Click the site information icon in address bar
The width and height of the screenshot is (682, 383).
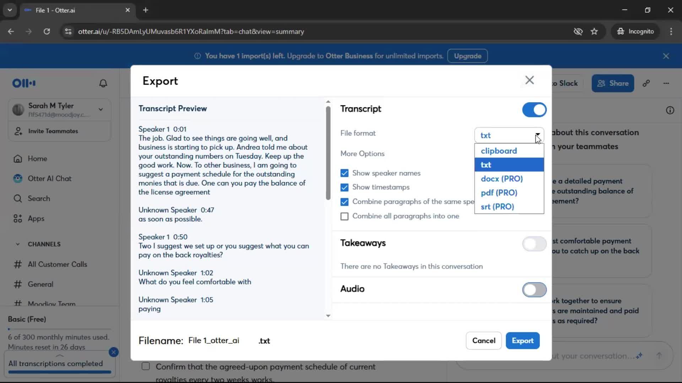(68, 31)
